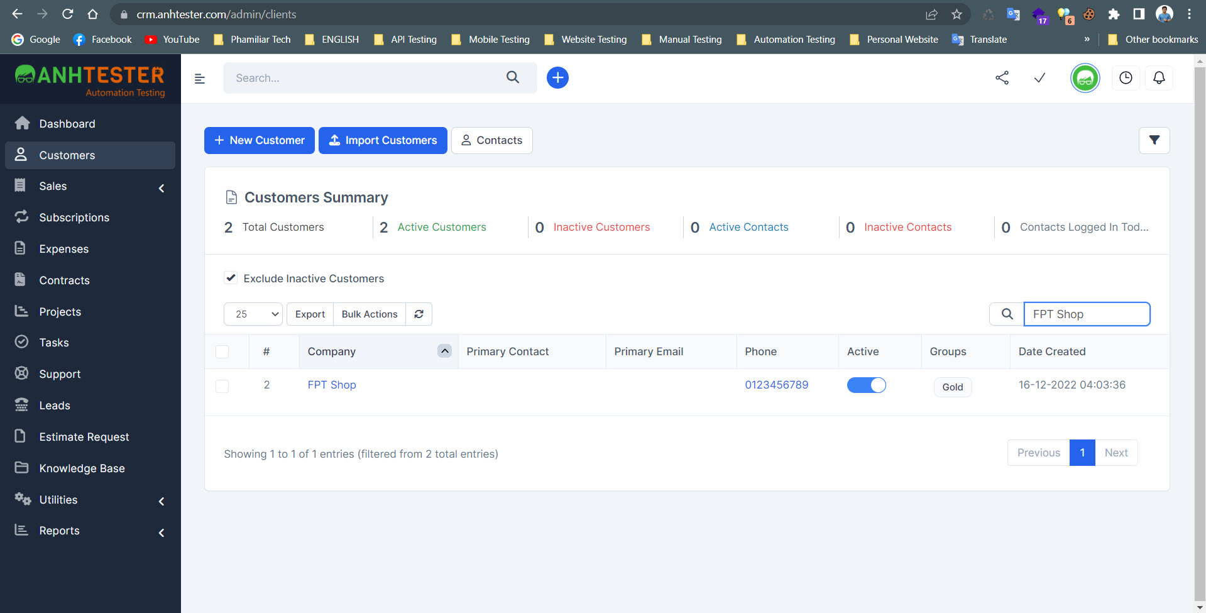The width and height of the screenshot is (1206, 613).
Task: Click the page scrollbar
Action: [x=1200, y=333]
